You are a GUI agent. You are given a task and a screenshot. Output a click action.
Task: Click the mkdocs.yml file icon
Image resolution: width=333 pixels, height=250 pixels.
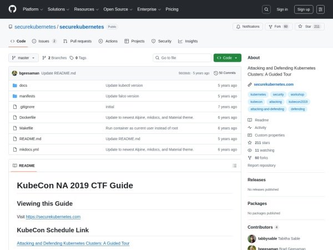(x=14, y=149)
